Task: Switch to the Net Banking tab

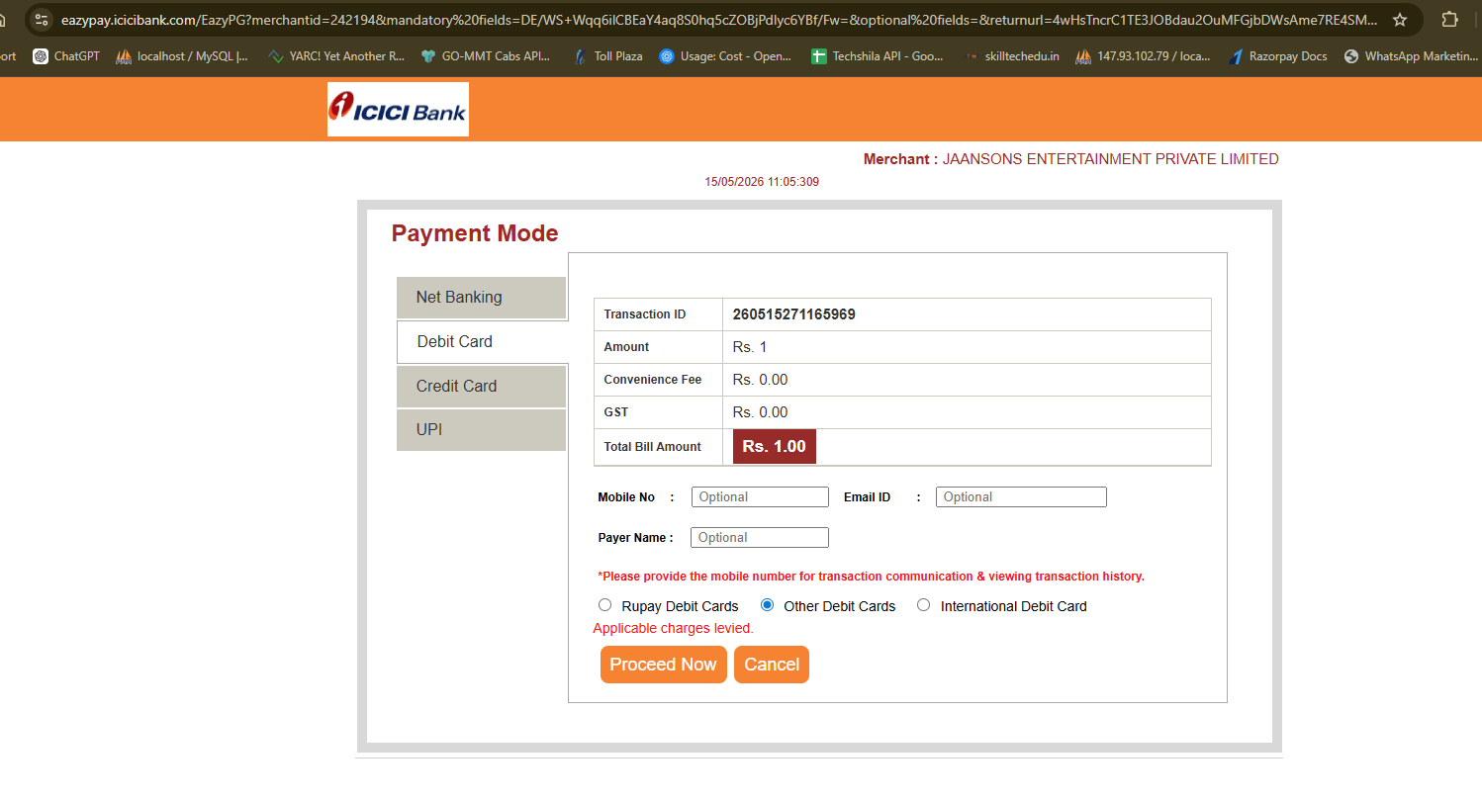Action: click(x=481, y=298)
